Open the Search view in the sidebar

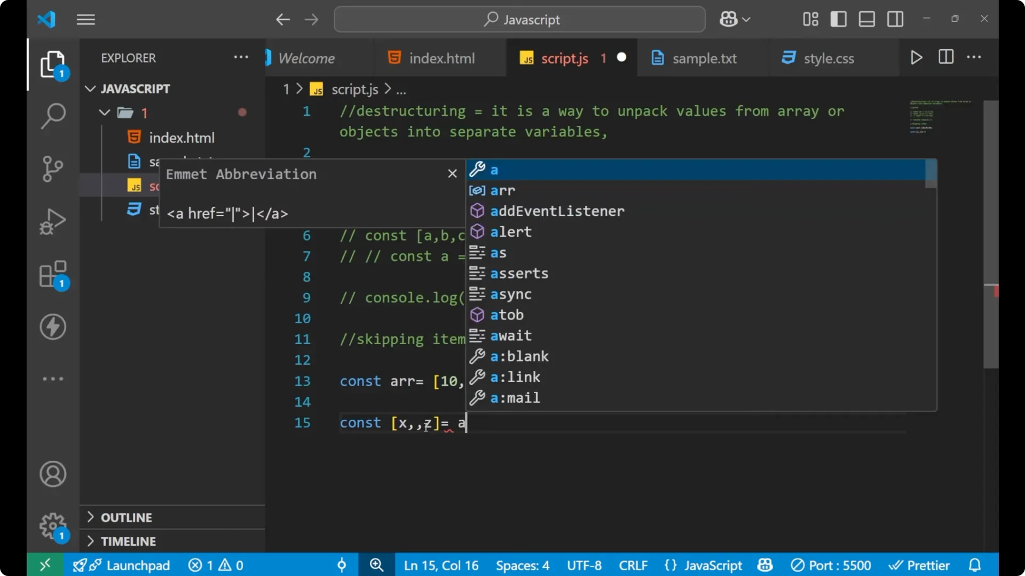[53, 115]
